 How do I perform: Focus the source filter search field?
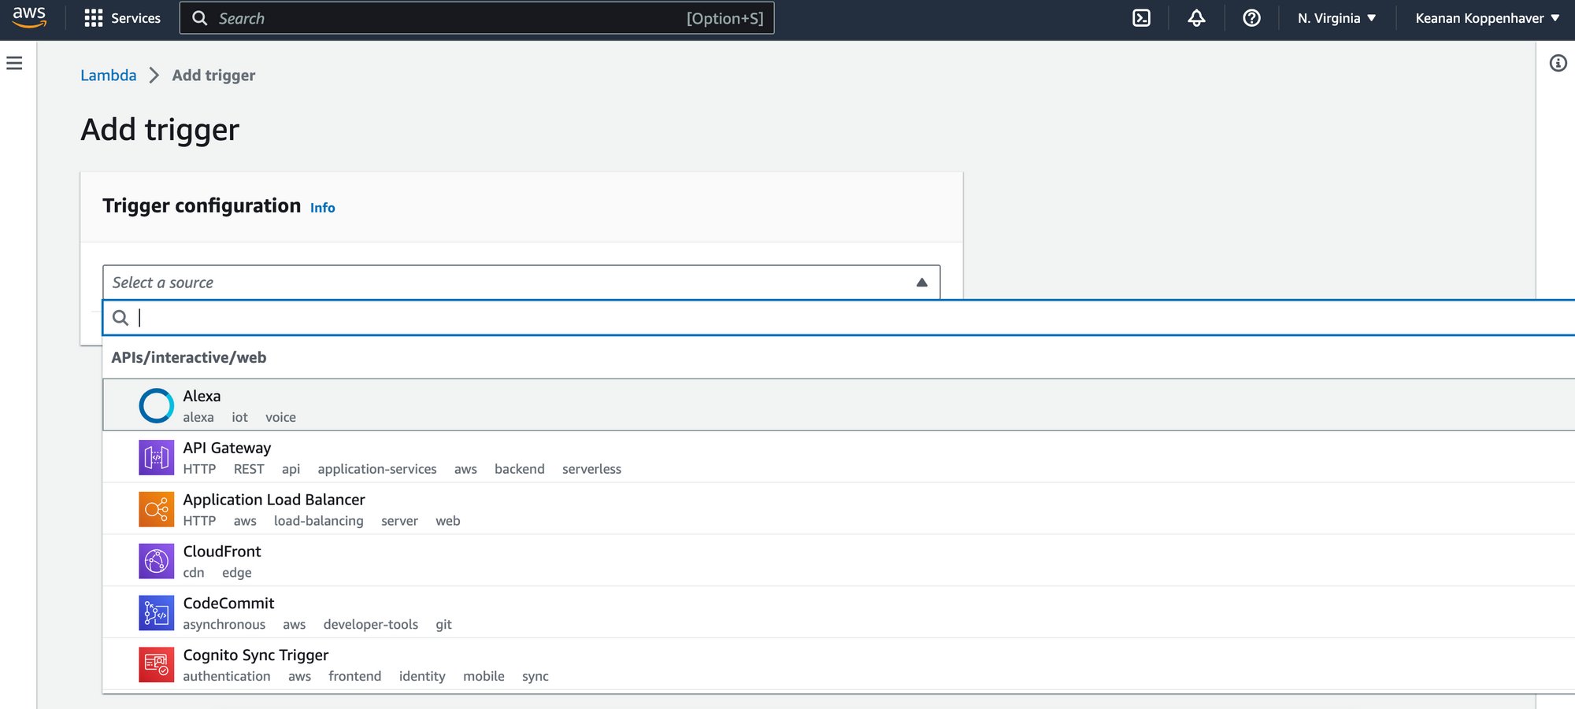pyautogui.click(x=839, y=318)
